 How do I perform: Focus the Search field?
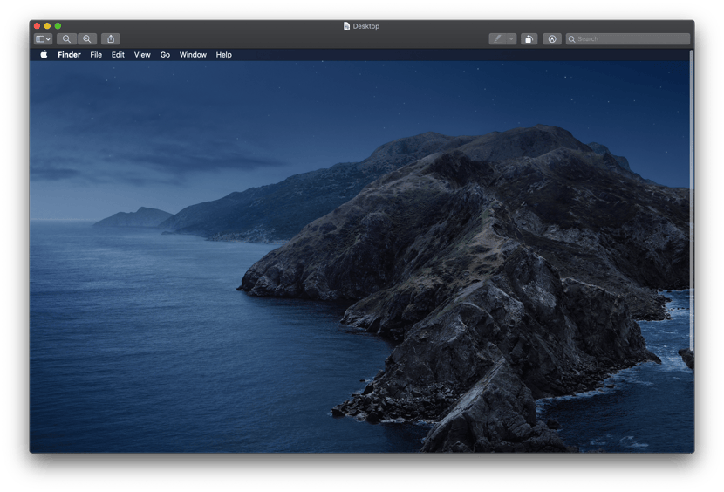coord(628,38)
